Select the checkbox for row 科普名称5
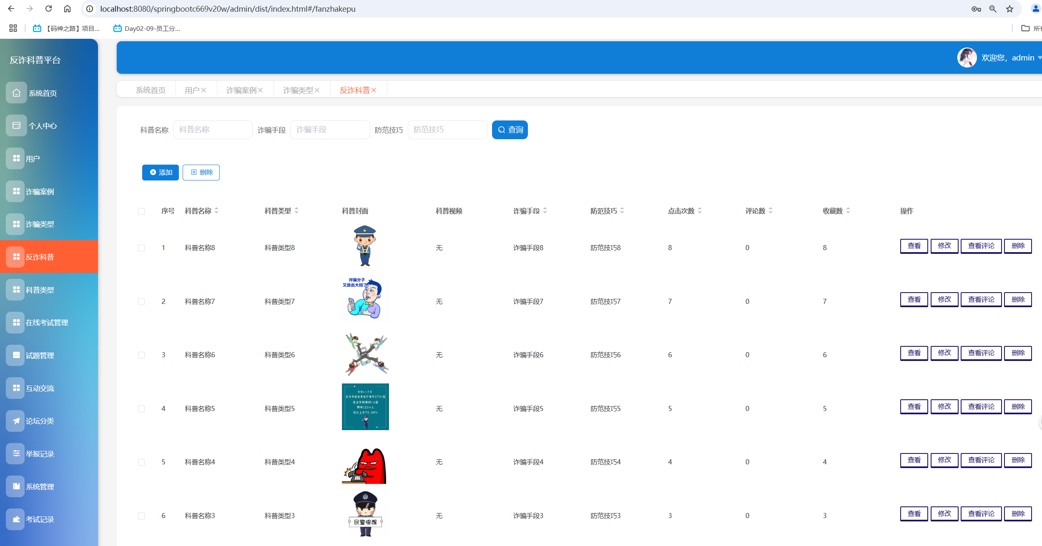Screen dimensions: 1042x546 [141, 409]
